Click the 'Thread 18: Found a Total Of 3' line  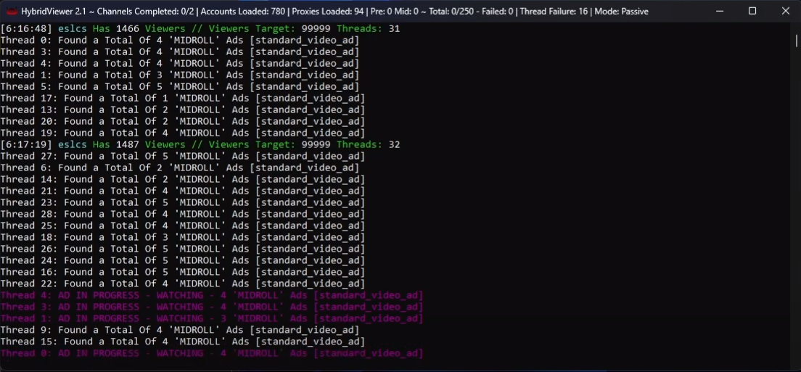click(183, 237)
